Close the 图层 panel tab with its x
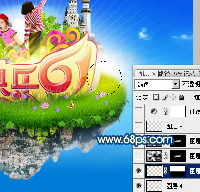The height and width of the screenshot is (192, 200). [154, 74]
